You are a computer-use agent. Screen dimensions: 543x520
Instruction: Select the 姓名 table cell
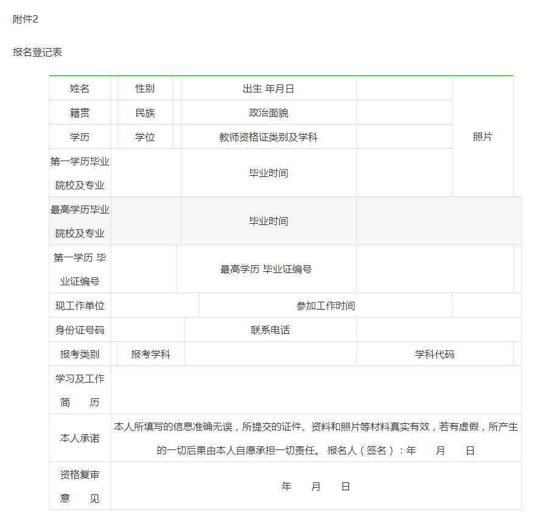click(x=80, y=88)
